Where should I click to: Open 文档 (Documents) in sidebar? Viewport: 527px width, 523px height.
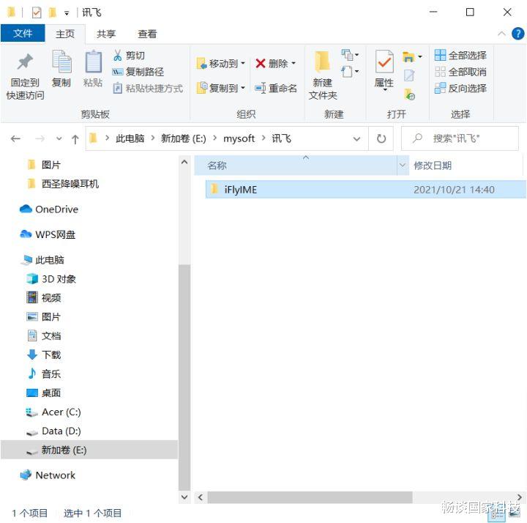[x=44, y=335]
